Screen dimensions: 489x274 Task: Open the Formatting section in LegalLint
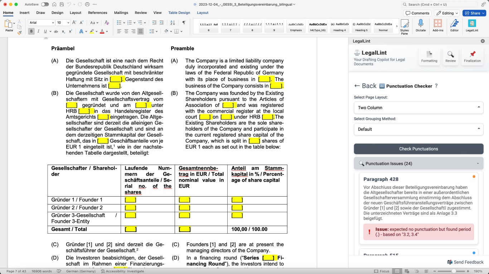429,56
